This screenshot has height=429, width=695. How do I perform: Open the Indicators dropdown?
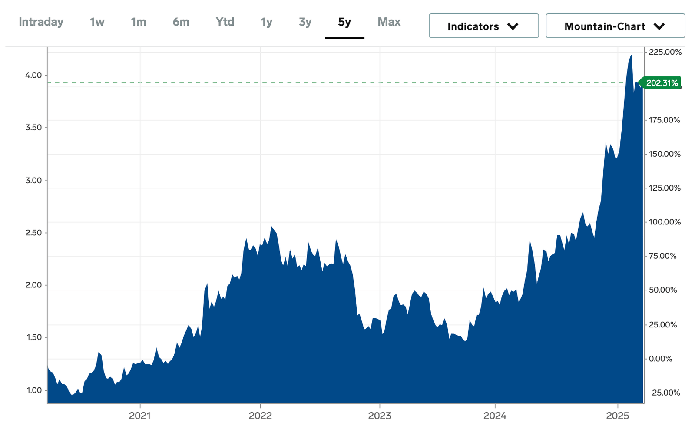click(x=483, y=26)
